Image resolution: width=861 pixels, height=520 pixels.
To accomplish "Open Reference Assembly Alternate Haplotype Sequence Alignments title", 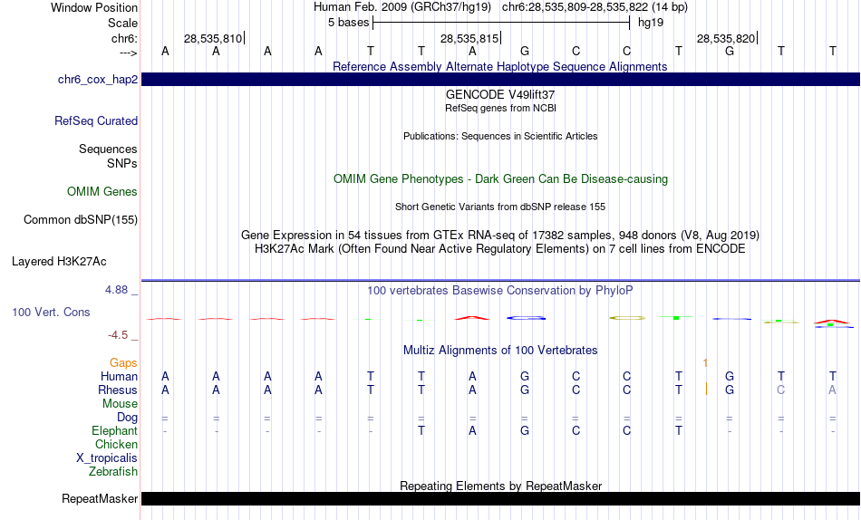I will (500, 66).
